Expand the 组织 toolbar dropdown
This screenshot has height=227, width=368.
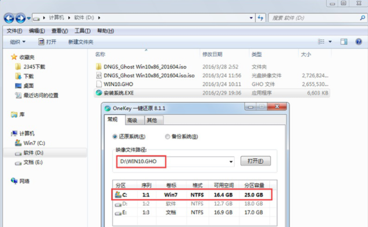click(17, 42)
